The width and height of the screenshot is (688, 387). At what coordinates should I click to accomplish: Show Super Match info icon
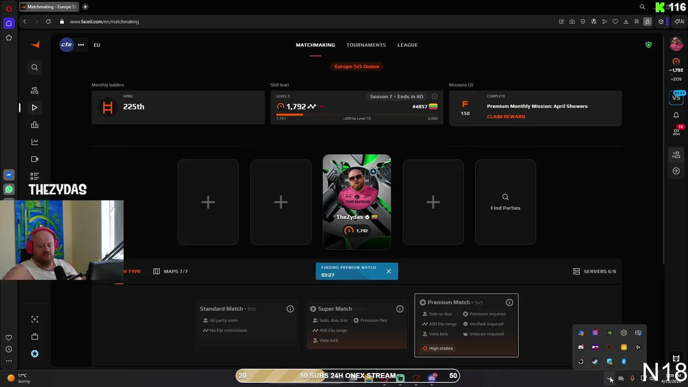[x=400, y=309]
